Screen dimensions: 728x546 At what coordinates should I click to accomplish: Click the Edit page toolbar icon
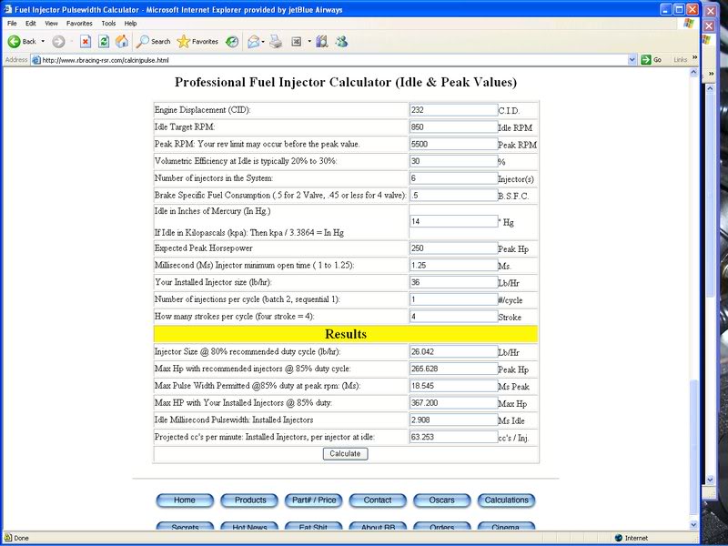pos(297,42)
